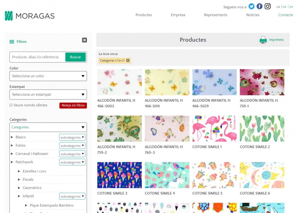Focus the Producte, àlias i/o referència field
The image size is (299, 213).
pos(37,57)
